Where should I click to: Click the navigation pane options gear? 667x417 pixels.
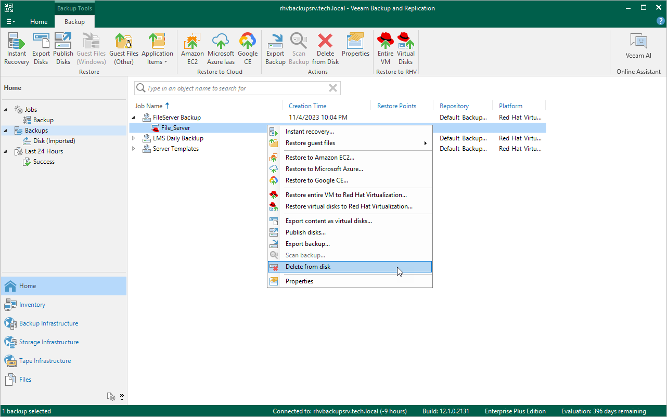(111, 396)
